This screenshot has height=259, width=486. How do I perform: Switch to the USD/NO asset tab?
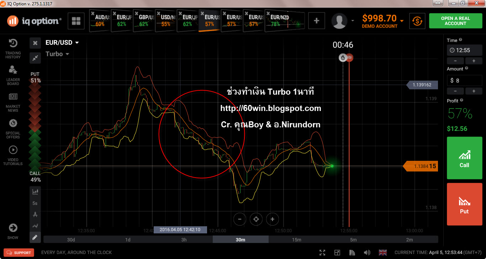point(166,21)
